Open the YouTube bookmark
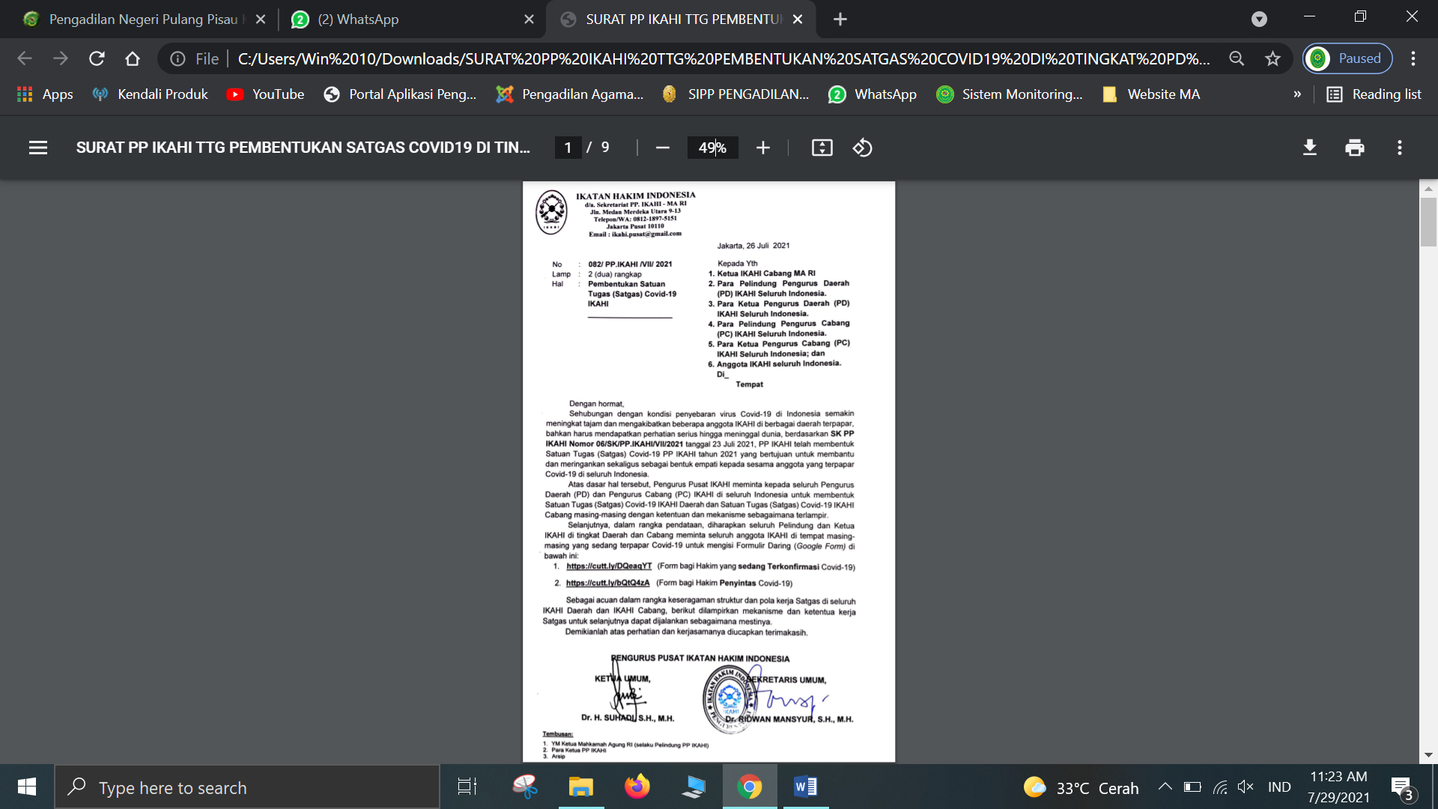This screenshot has width=1438, height=809. (265, 94)
